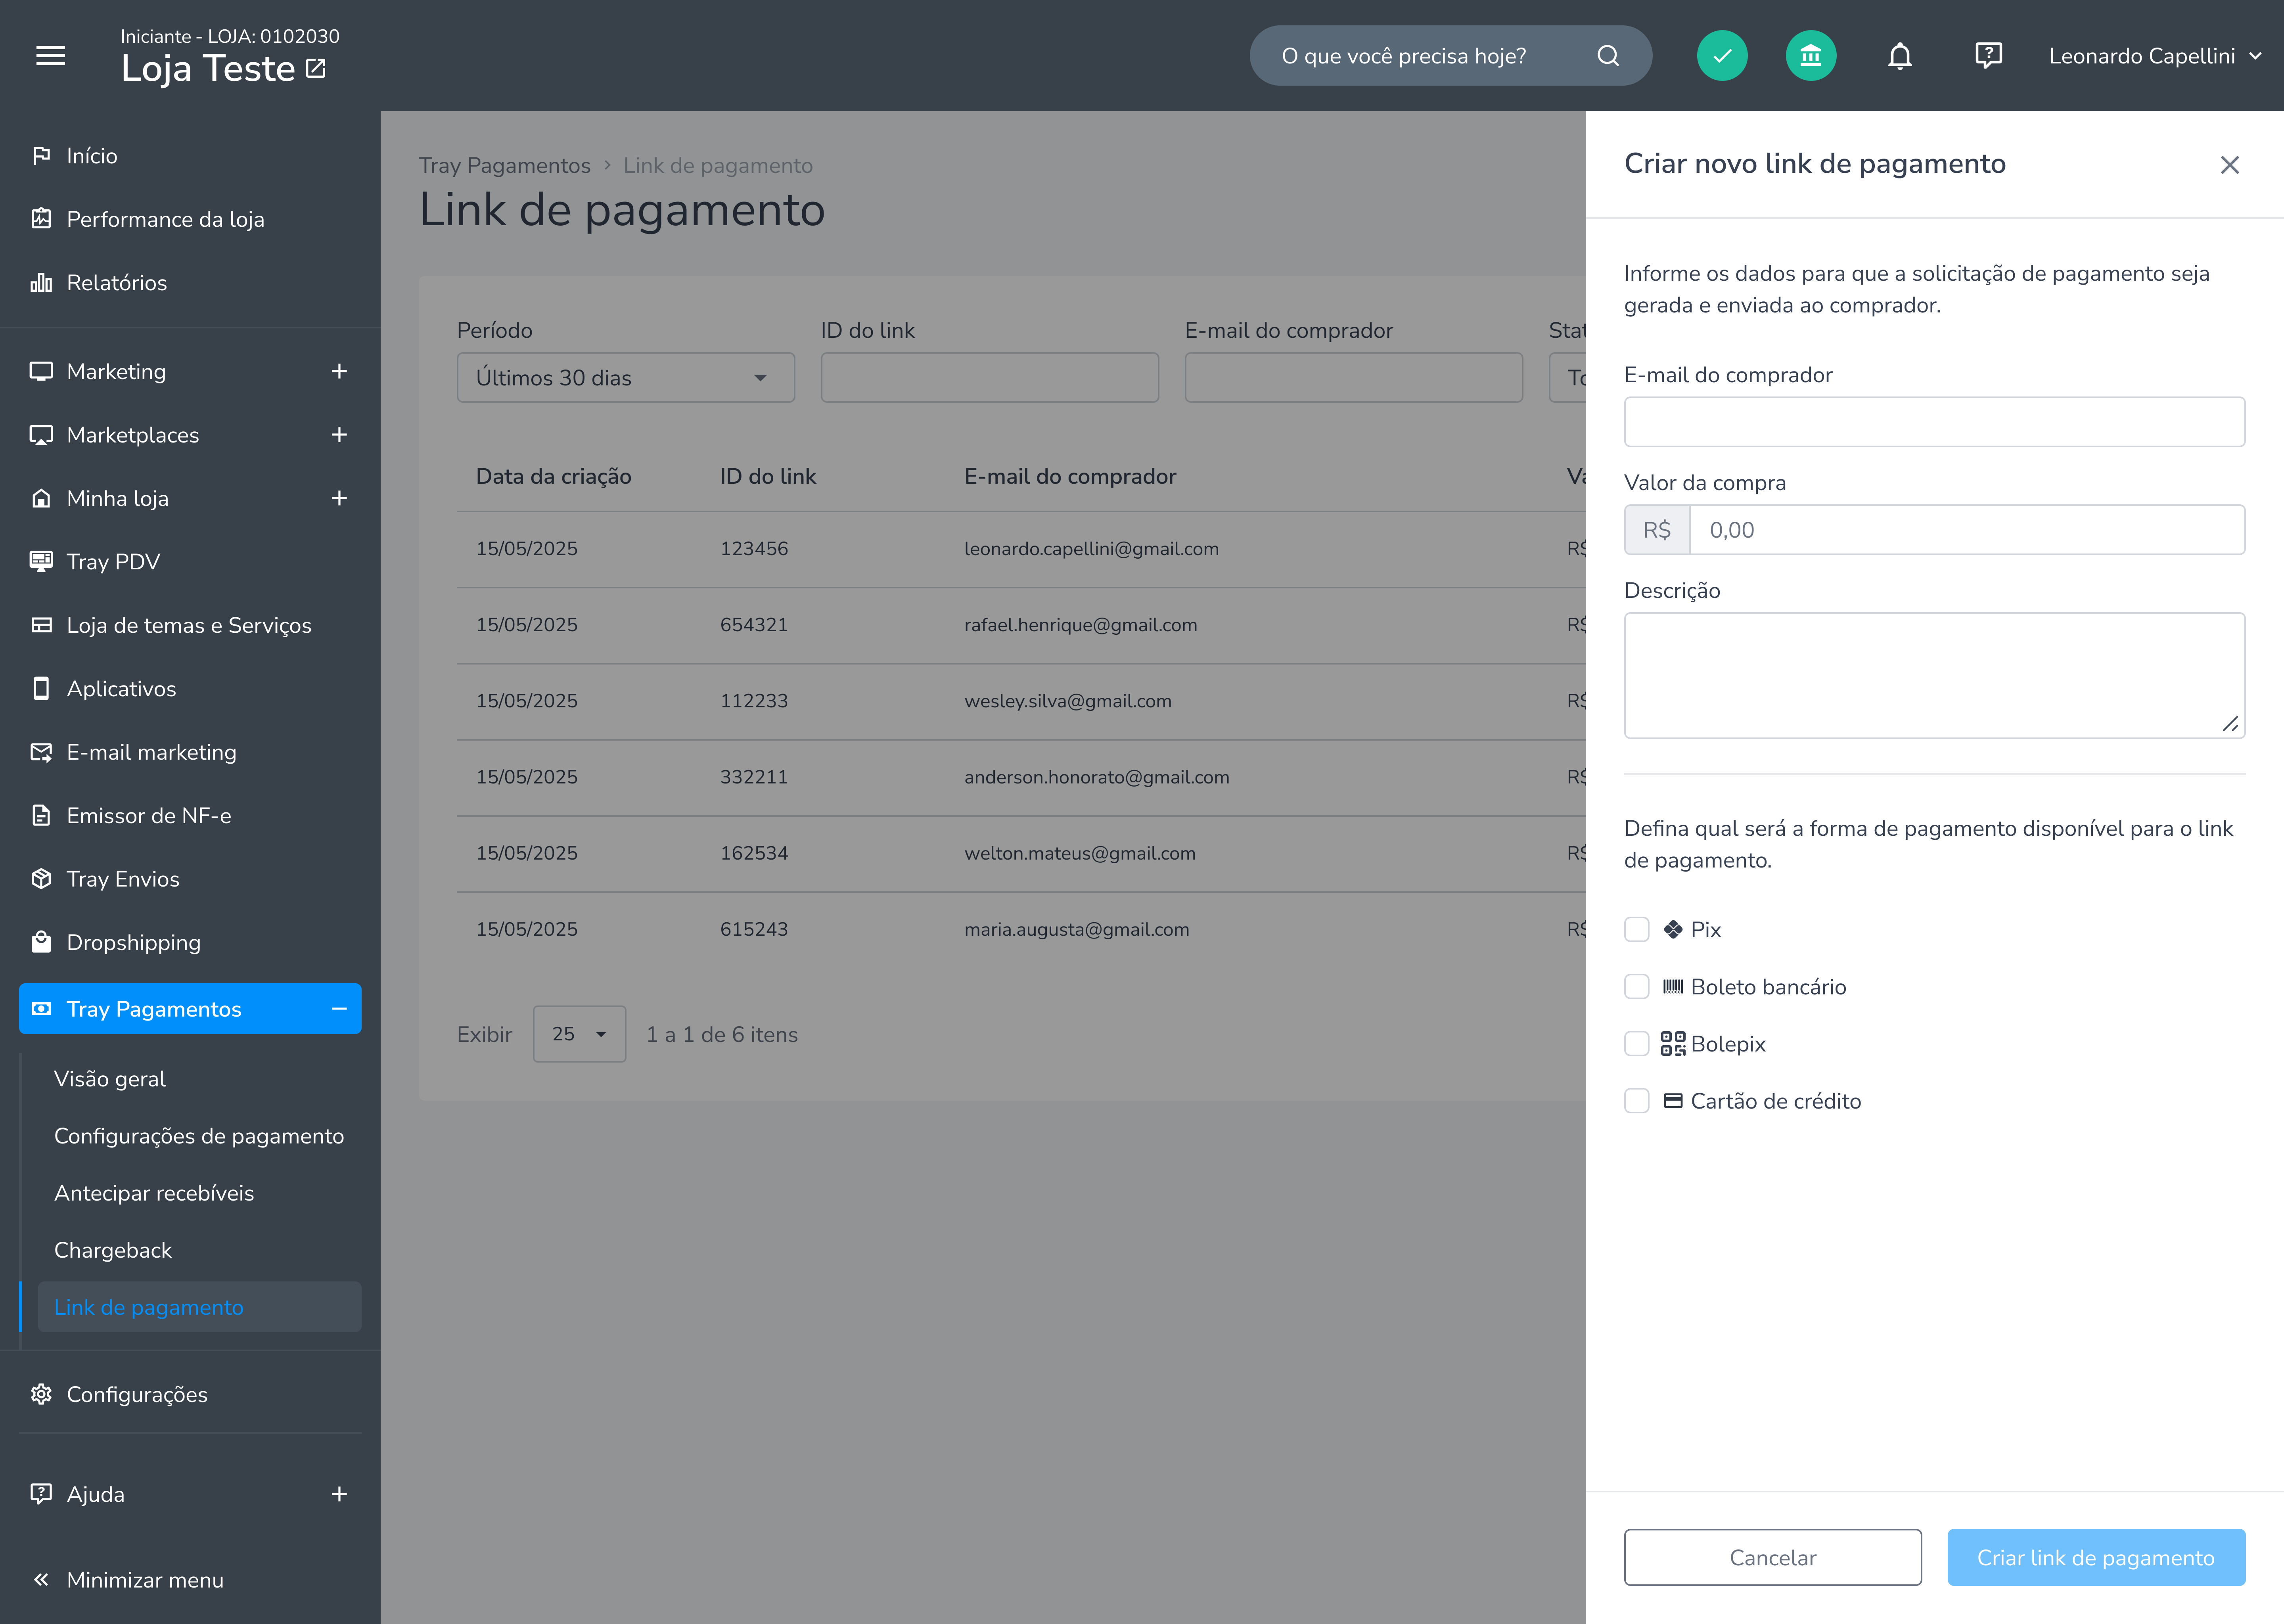2284x1624 pixels.
Task: Go to Visão geral submenu item
Action: [110, 1079]
